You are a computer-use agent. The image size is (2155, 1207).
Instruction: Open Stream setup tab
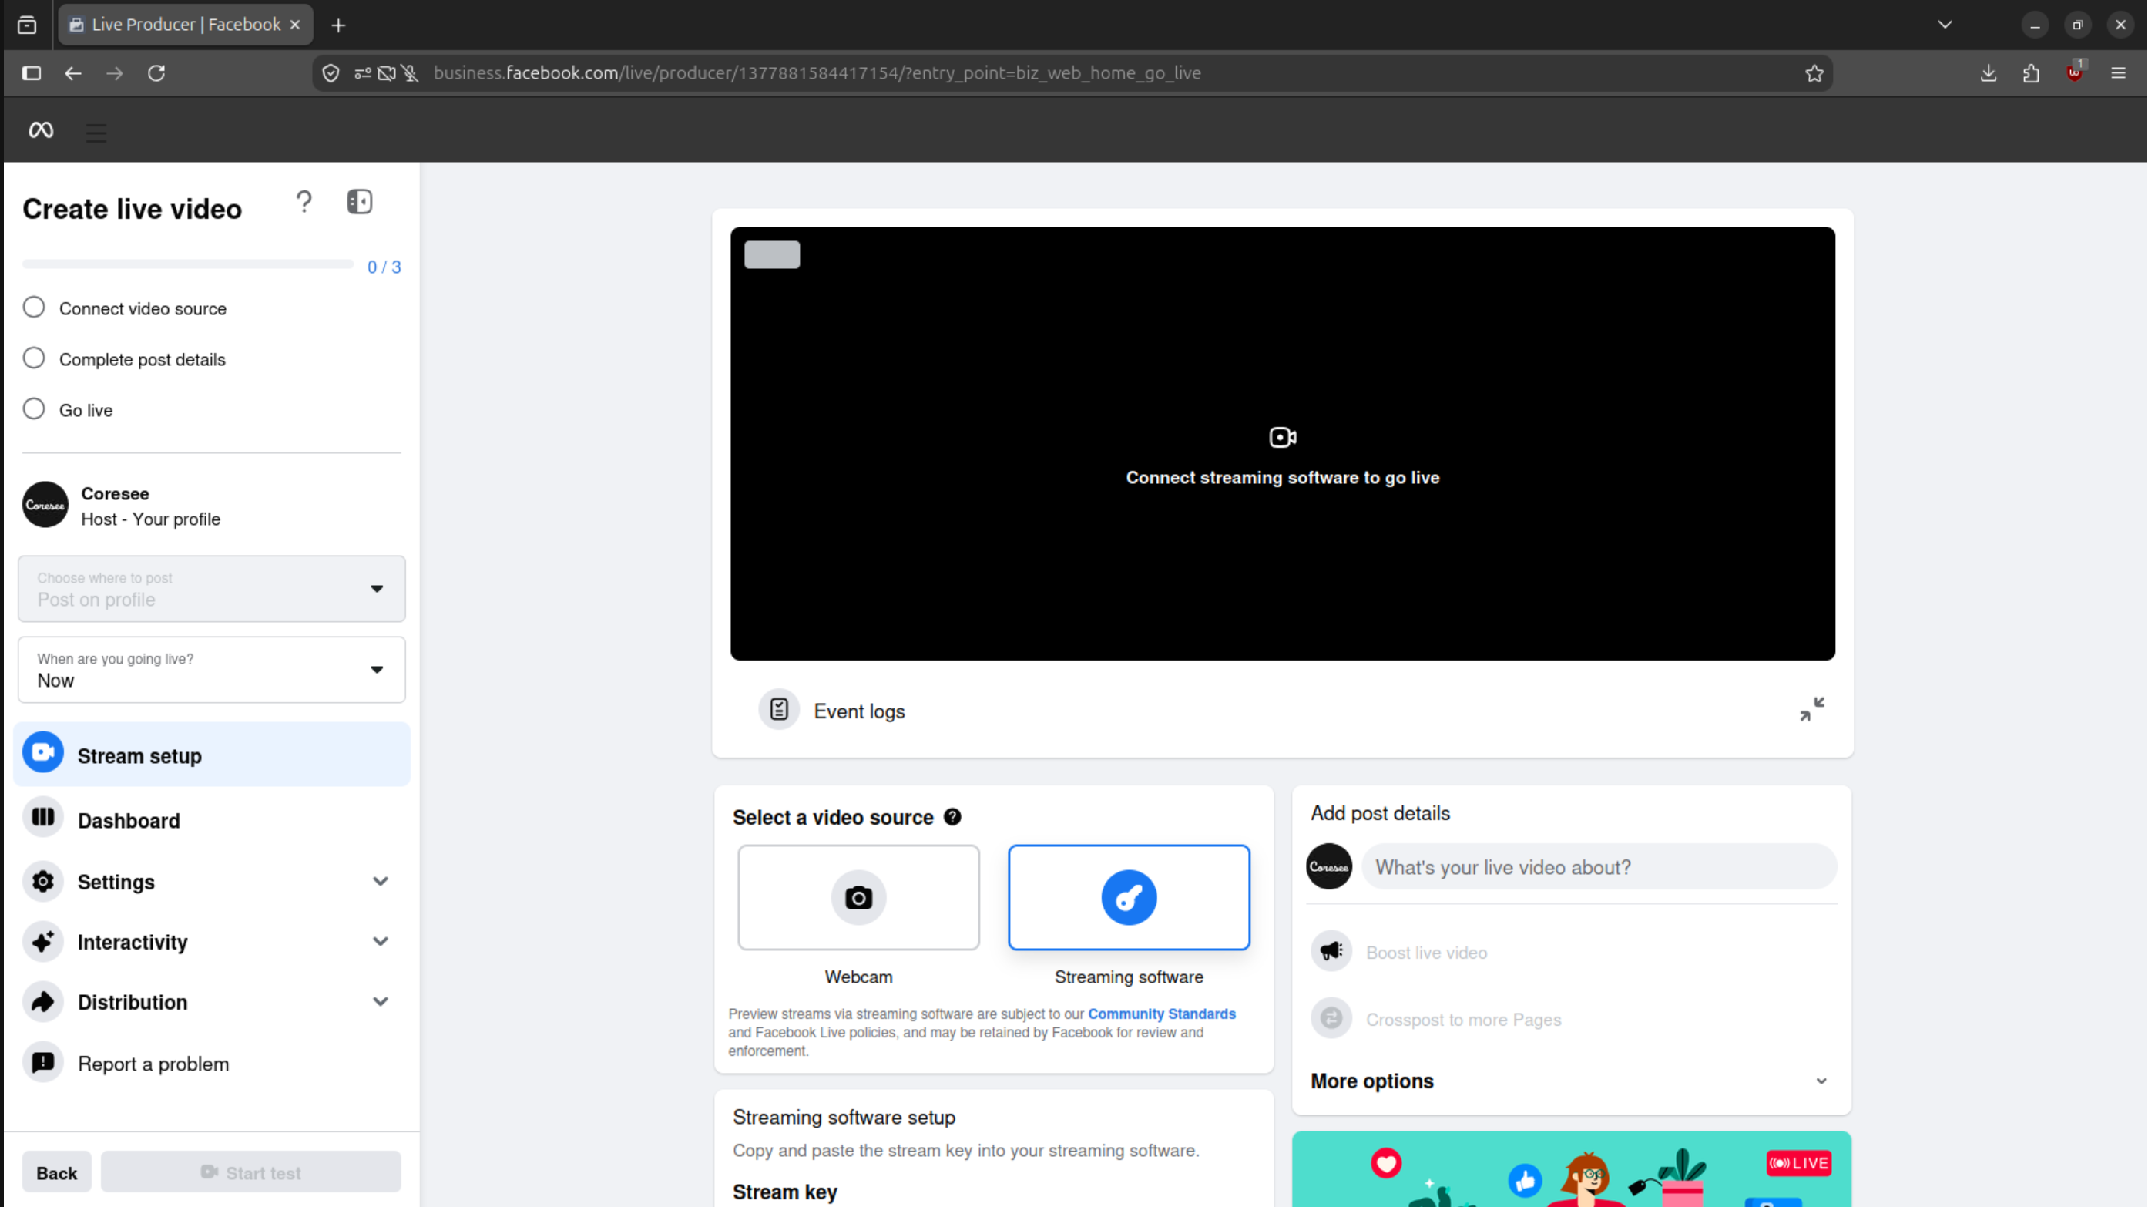coord(212,755)
